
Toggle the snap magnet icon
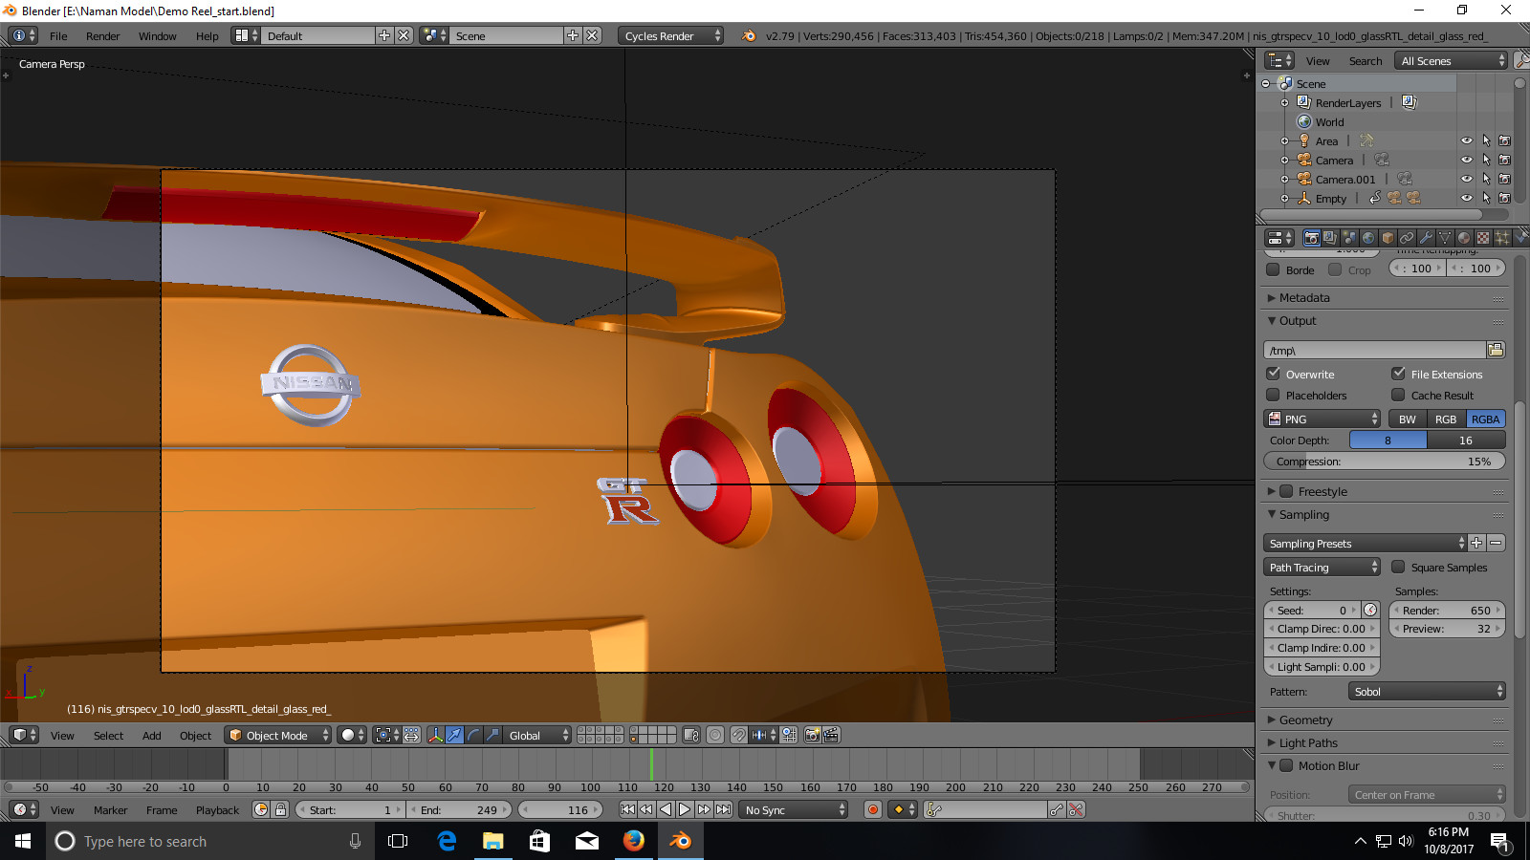tap(739, 735)
